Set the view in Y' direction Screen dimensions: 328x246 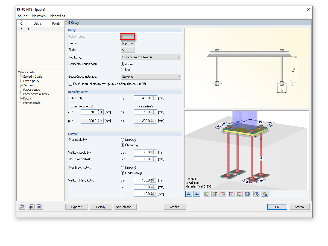click(223, 194)
